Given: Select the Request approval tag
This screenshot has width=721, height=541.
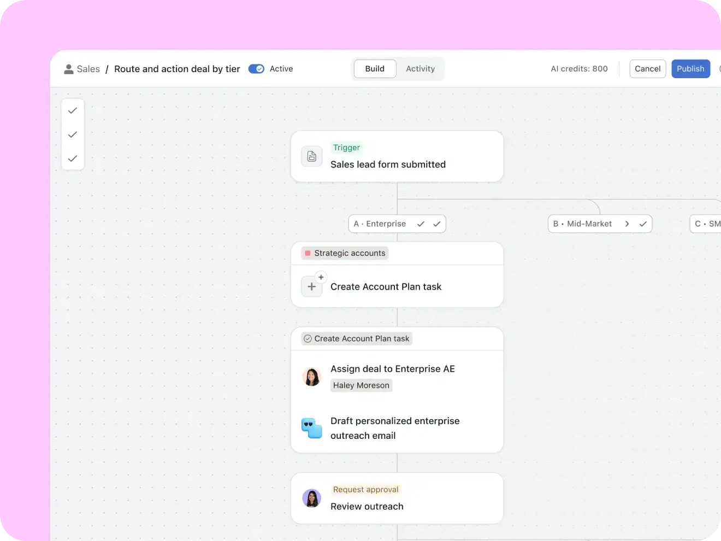Looking at the screenshot, I should coord(365,490).
